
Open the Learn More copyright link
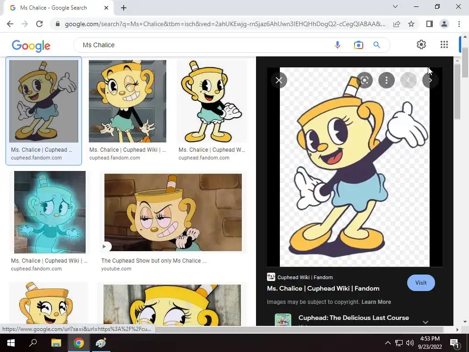376,302
